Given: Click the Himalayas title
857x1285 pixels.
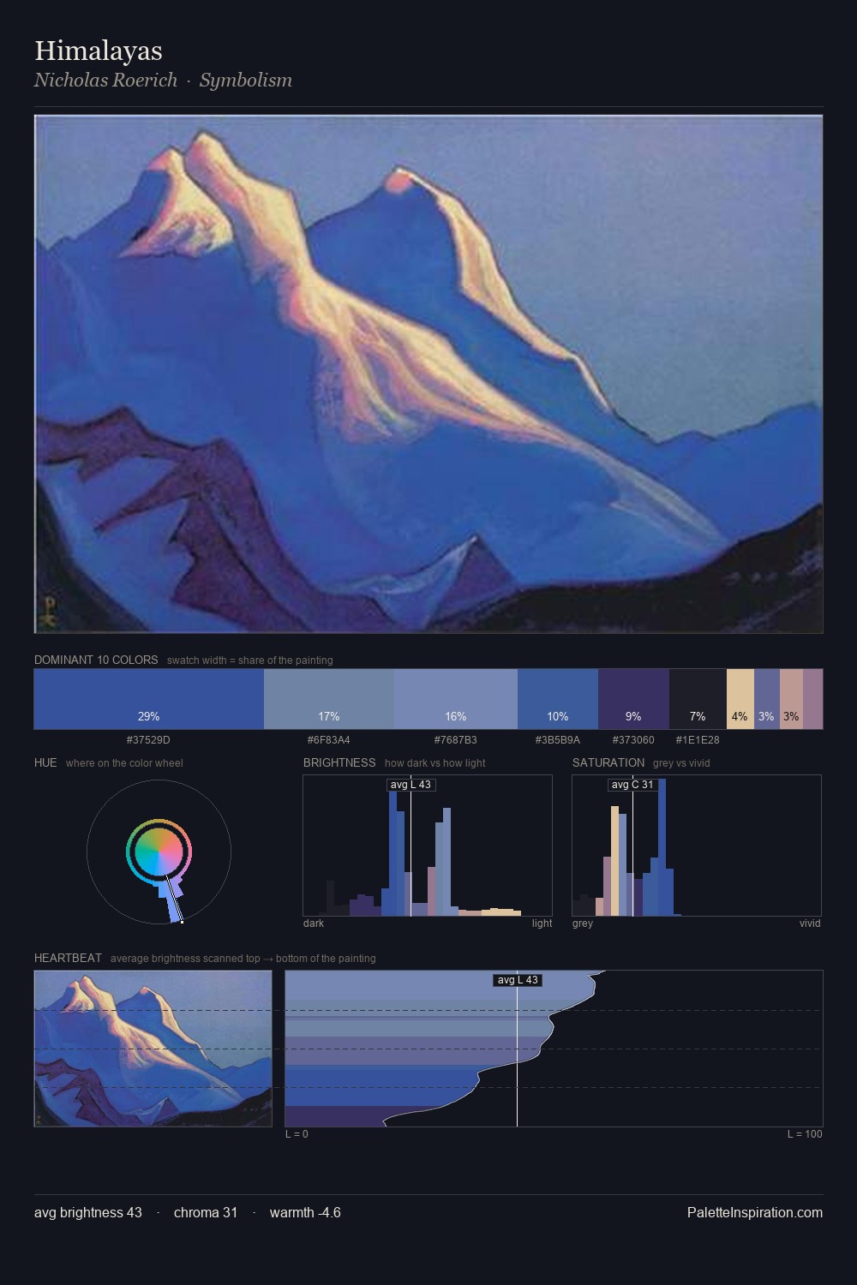Looking at the screenshot, I should (99, 51).
